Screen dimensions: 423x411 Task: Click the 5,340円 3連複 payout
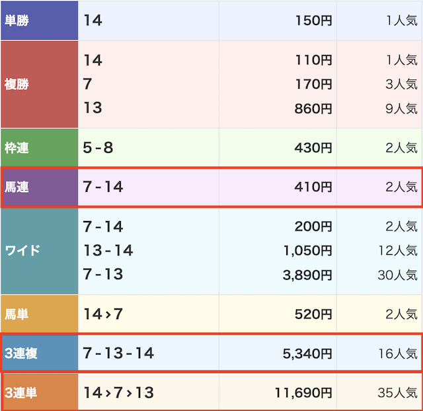[x=307, y=353]
